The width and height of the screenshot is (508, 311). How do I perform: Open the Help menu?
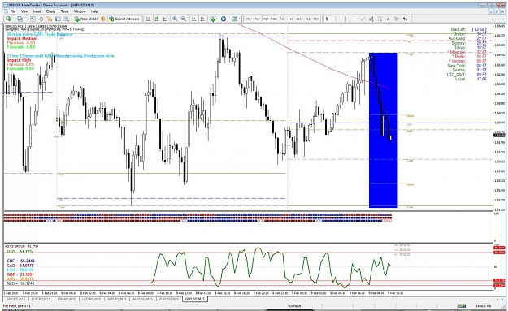click(94, 11)
